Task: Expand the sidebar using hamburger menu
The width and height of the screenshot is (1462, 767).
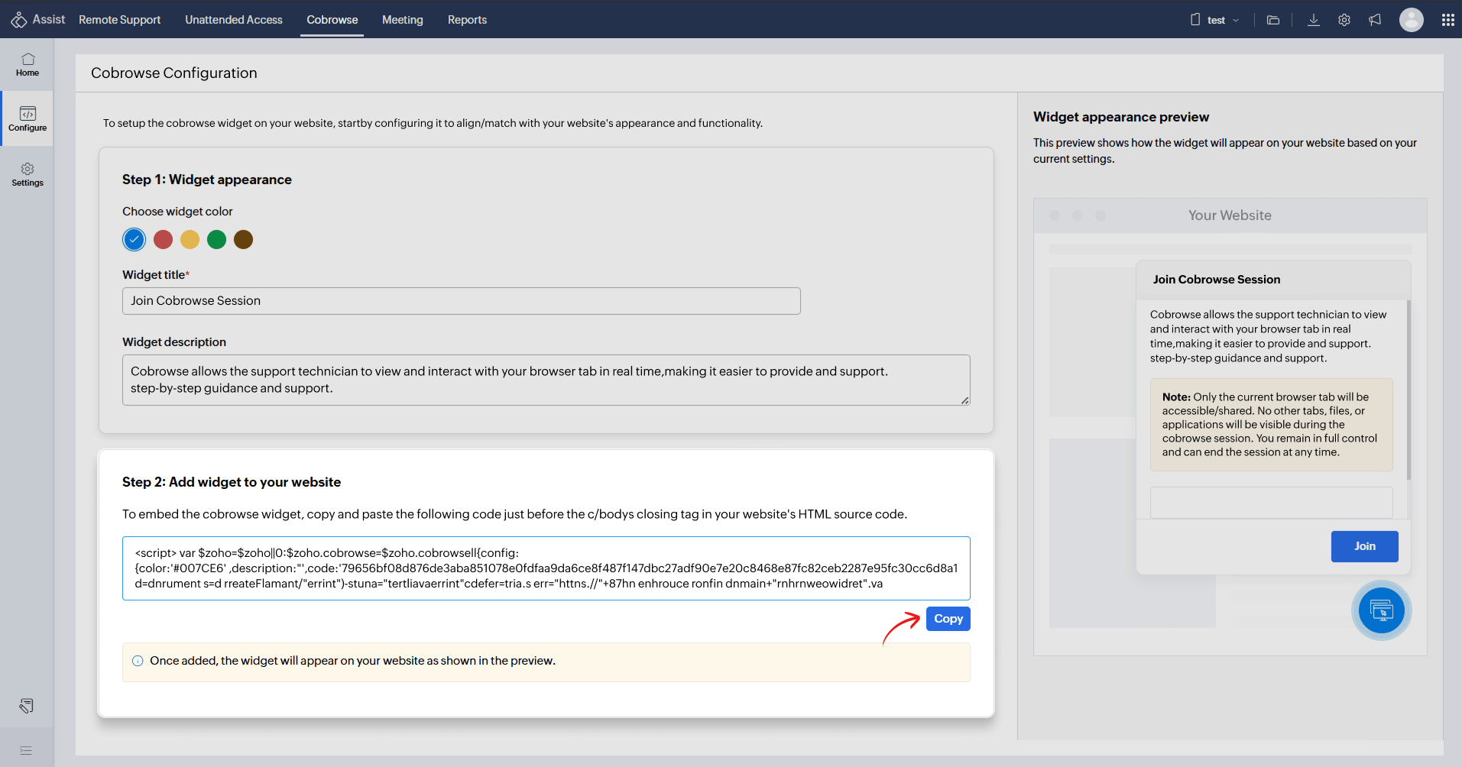Action: [x=27, y=750]
